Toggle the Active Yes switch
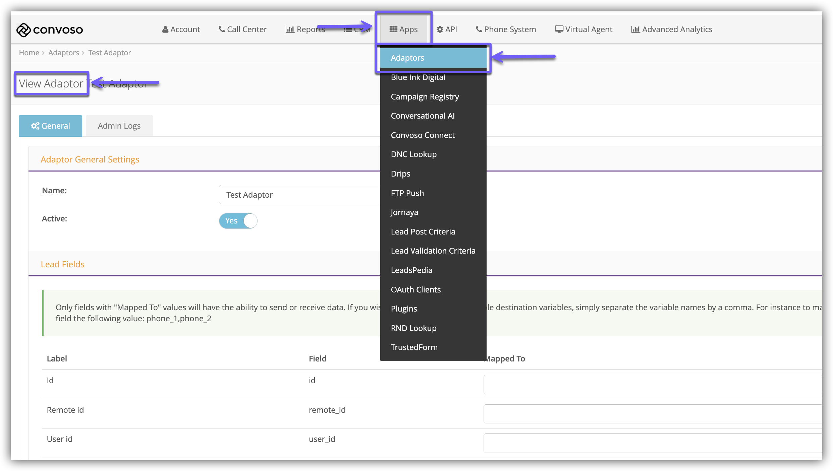 238,221
